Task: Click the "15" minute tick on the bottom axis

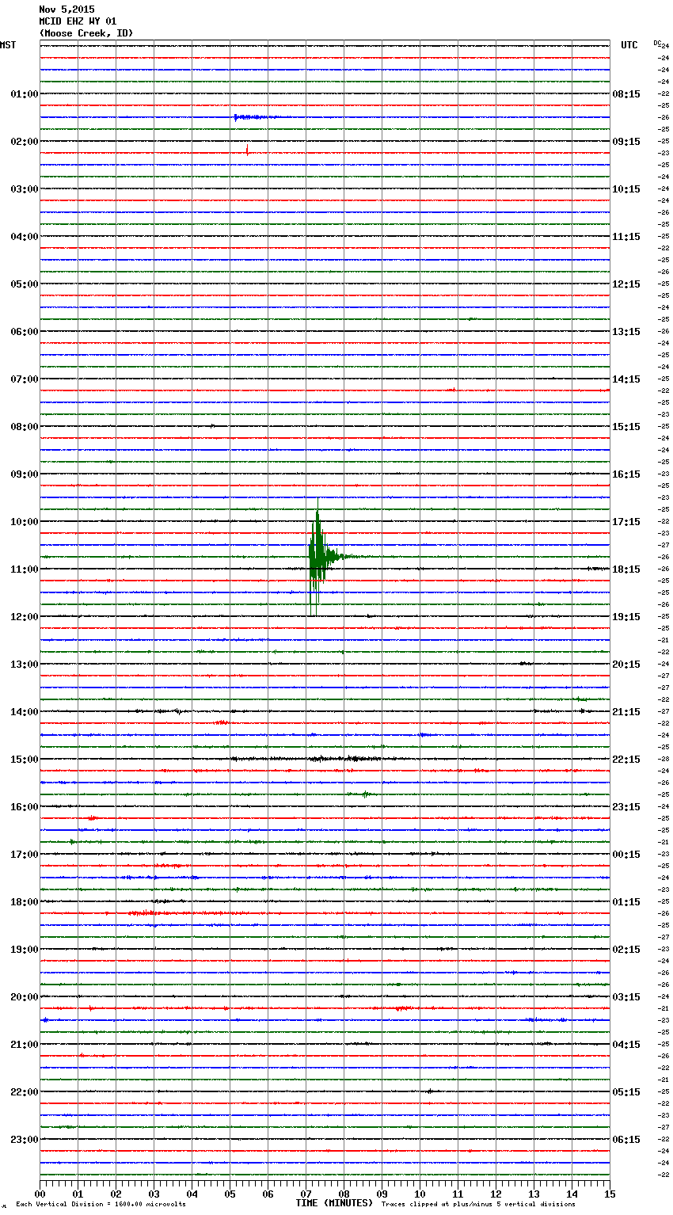Action: point(610,1194)
